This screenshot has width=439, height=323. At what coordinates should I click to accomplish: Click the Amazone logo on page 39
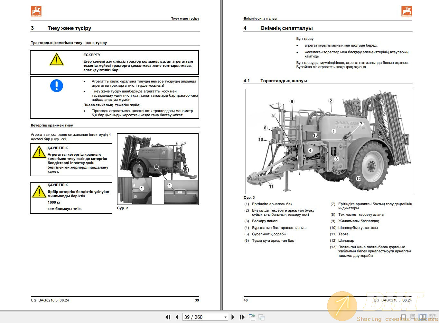pyautogui.click(x=36, y=11)
